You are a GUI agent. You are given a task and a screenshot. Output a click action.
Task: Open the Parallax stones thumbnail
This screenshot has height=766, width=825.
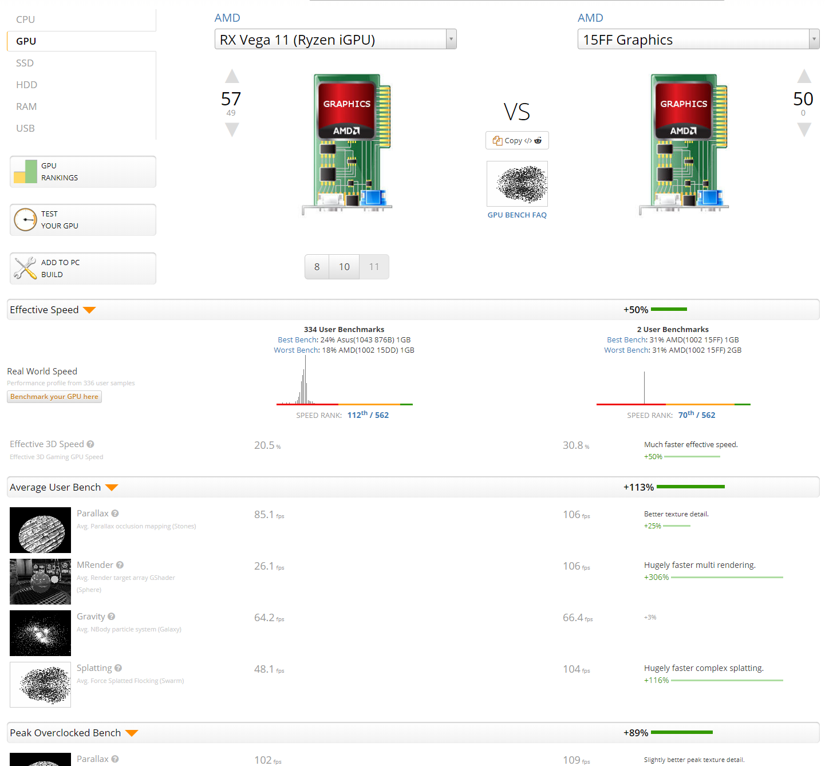40,530
